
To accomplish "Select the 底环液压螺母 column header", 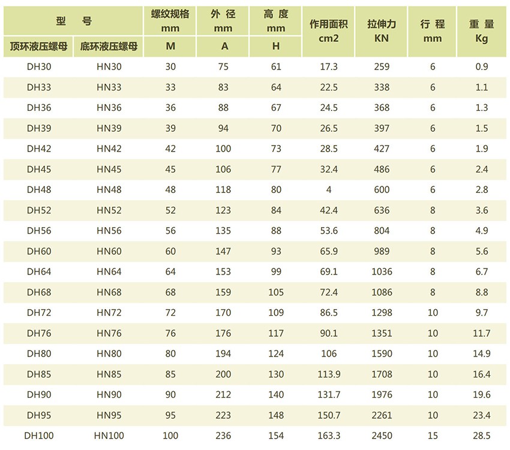I will click(x=109, y=47).
